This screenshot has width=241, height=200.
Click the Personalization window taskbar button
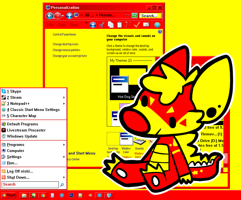pyautogui.click(x=109, y=195)
